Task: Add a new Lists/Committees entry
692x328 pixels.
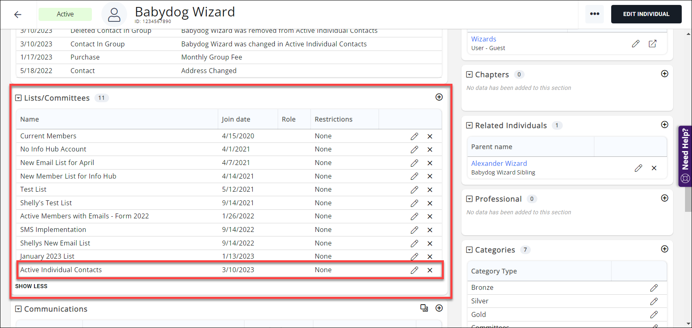Action: [x=439, y=97]
